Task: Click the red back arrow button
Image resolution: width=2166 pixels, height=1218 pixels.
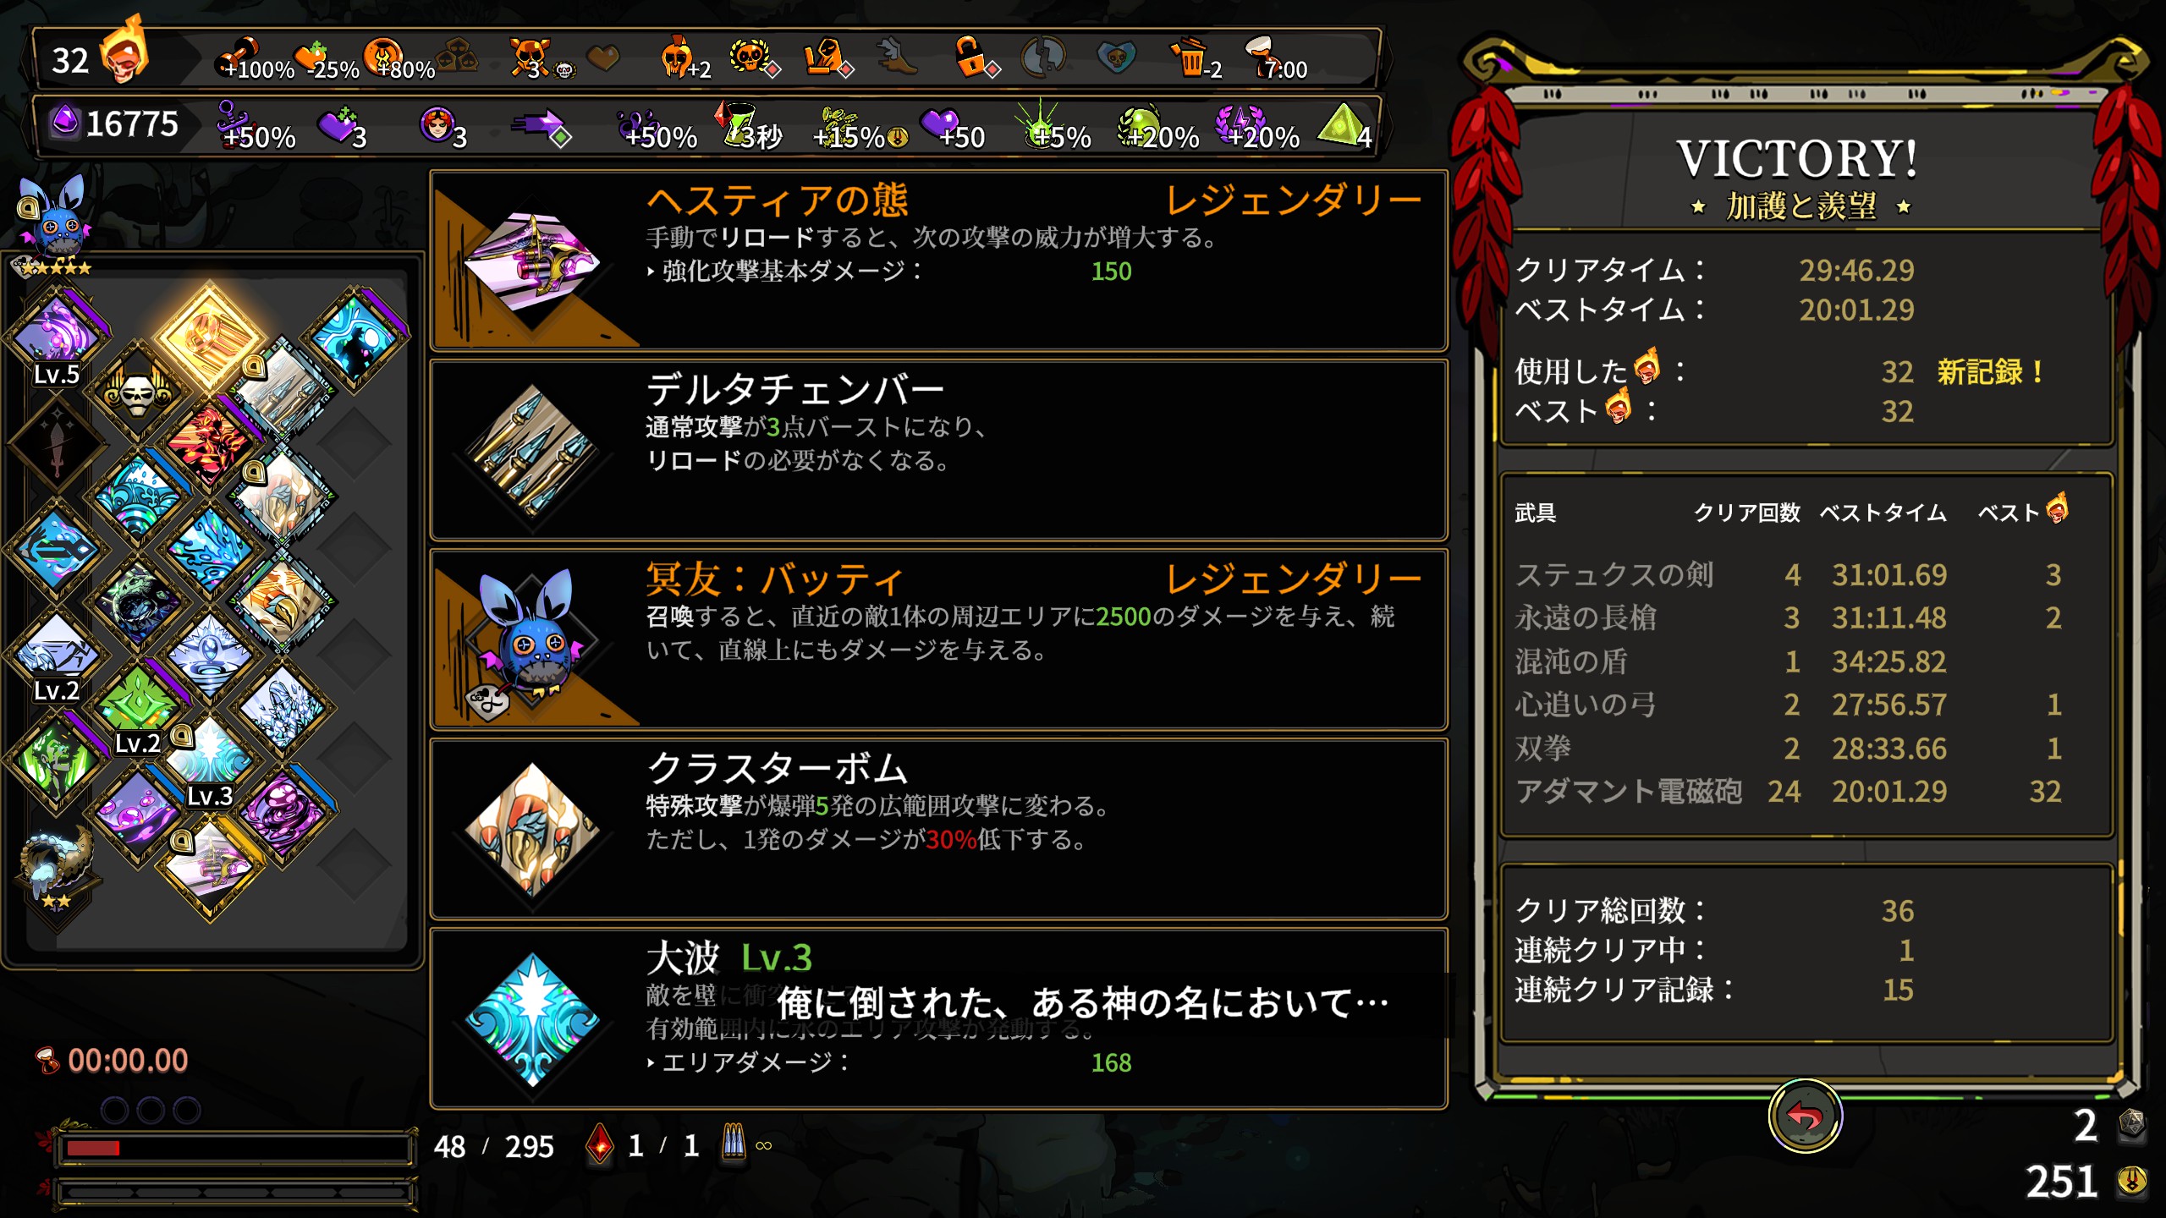Action: point(1805,1116)
